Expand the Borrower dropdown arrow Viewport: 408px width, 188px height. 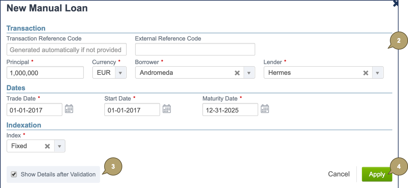(249, 73)
